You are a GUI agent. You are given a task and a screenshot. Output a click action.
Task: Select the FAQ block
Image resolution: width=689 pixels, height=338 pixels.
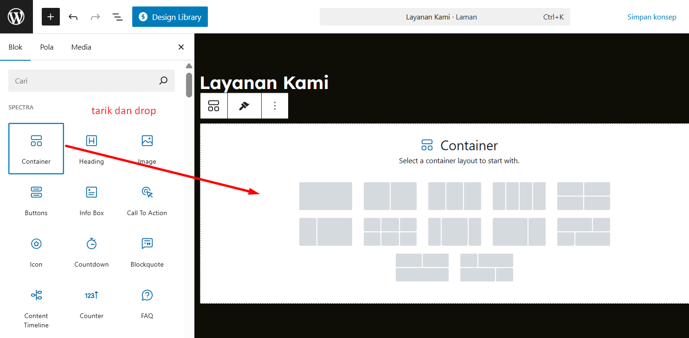pyautogui.click(x=147, y=303)
